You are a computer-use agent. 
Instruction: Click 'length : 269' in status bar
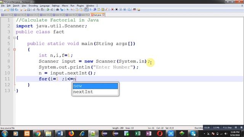point(118,128)
